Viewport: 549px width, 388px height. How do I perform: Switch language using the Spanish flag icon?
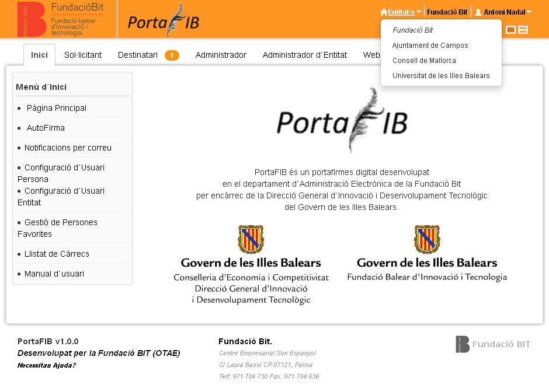[x=523, y=30]
